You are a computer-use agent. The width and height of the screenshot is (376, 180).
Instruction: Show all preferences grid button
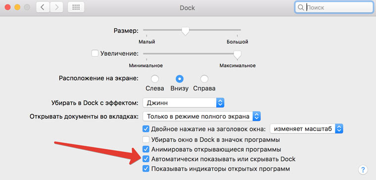[76, 7]
